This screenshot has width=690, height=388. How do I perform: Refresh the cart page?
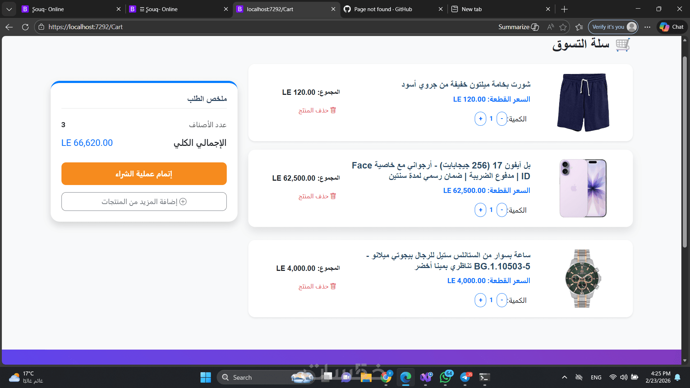point(25,27)
